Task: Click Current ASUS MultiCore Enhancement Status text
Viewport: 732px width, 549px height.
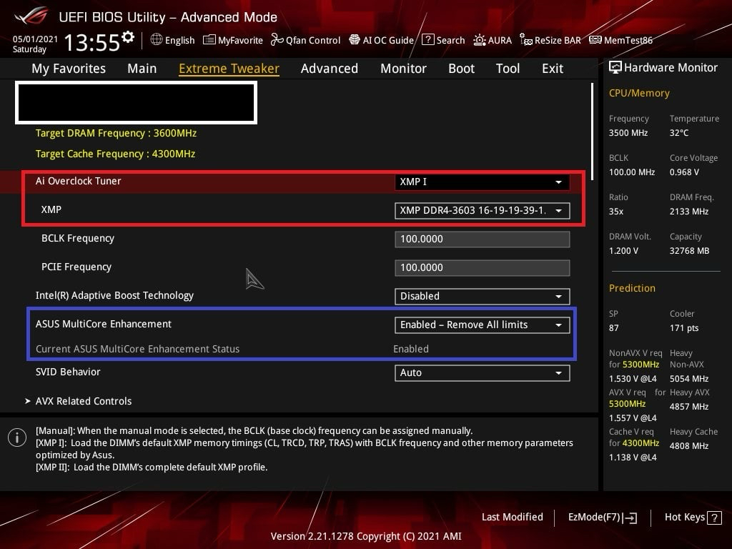Action: [x=138, y=349]
